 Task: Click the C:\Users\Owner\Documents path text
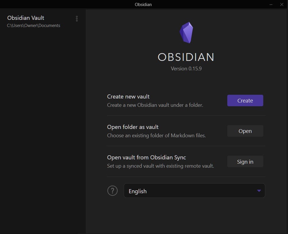pyautogui.click(x=33, y=25)
